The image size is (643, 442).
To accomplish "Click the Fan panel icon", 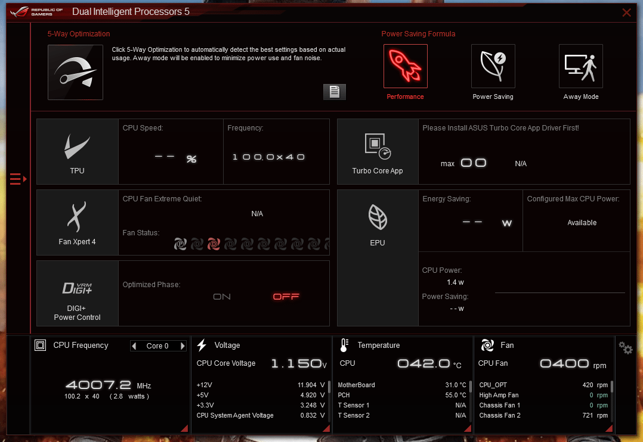I will 487,345.
